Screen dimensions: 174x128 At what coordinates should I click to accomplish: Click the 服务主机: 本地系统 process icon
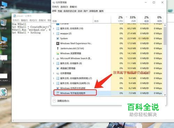click(58, 28)
